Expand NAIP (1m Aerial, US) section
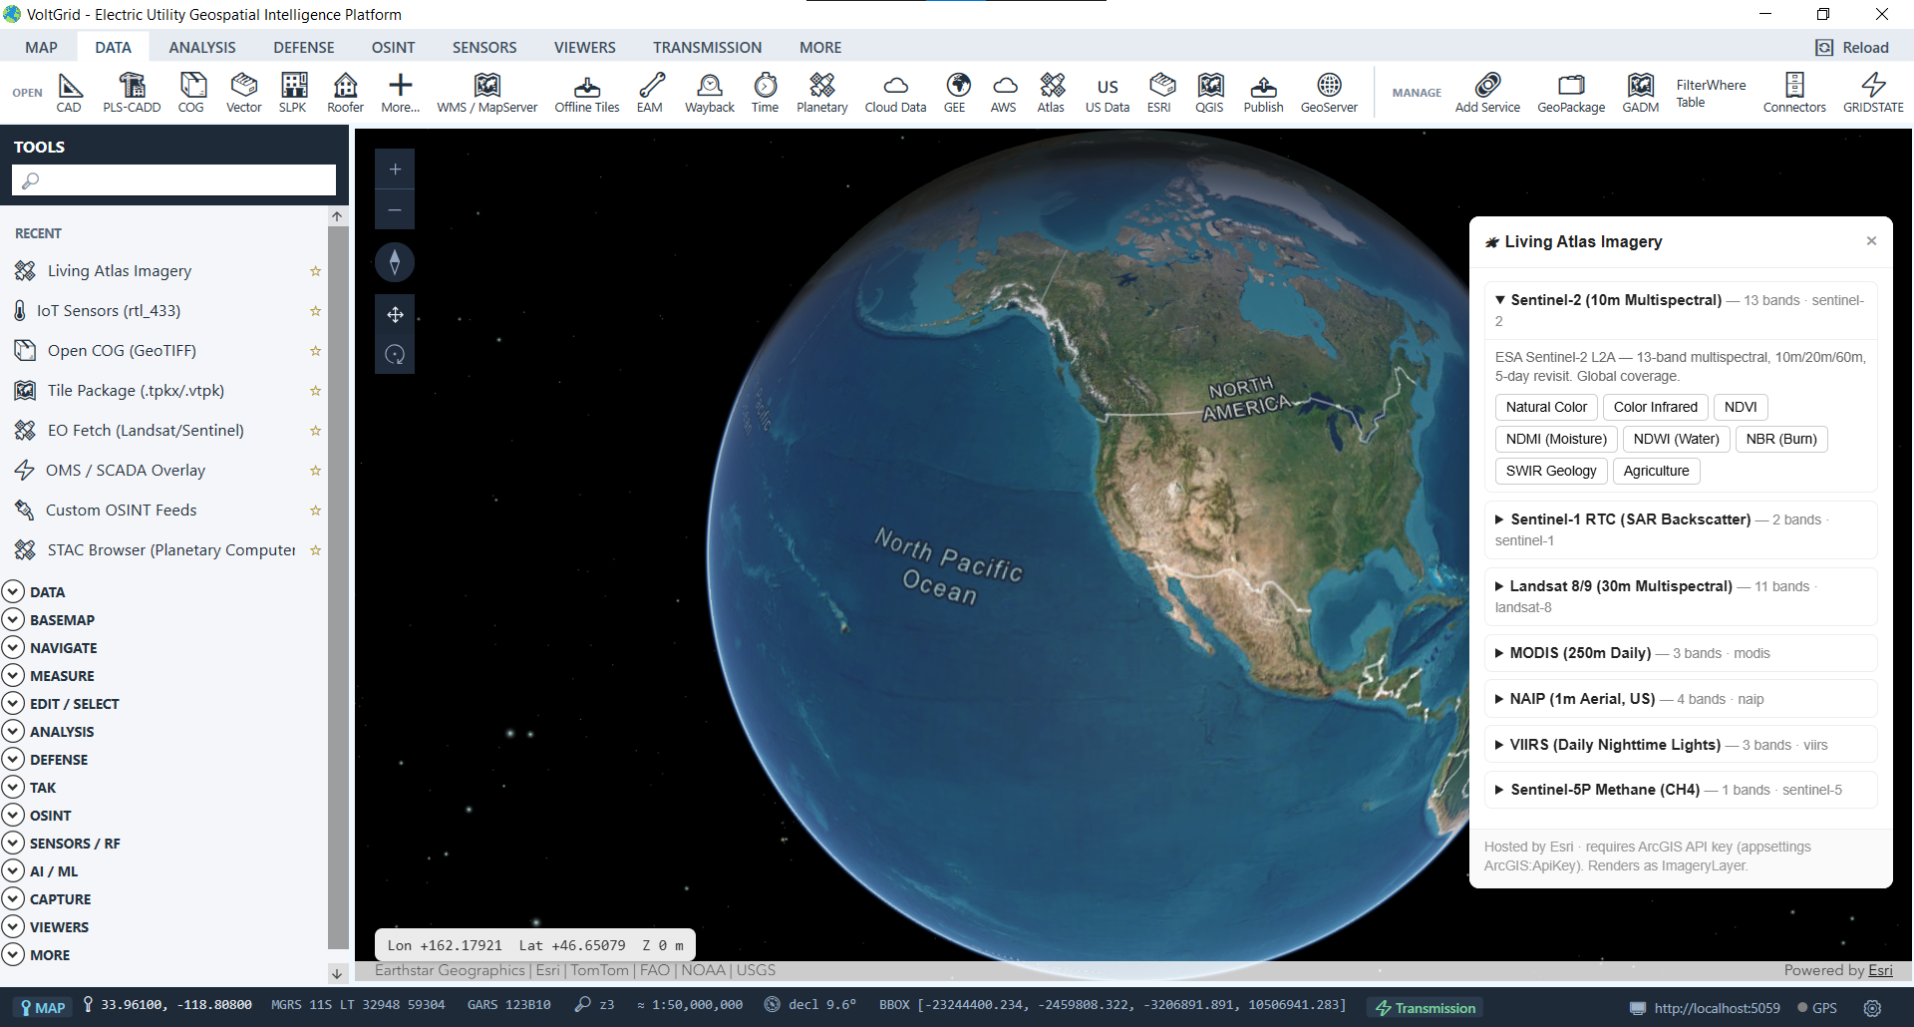This screenshot has width=1914, height=1027. (1680, 699)
